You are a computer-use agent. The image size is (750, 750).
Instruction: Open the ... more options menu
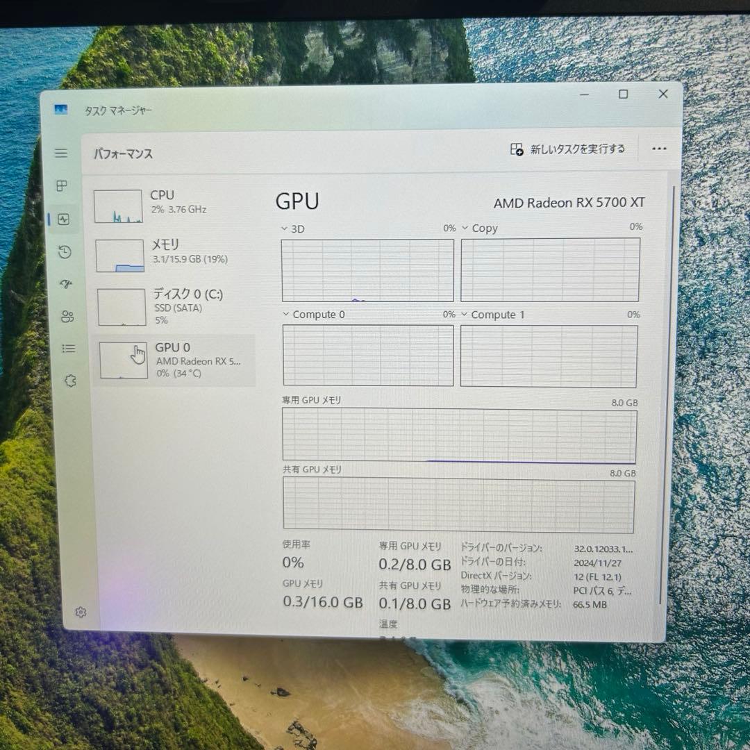point(659,149)
